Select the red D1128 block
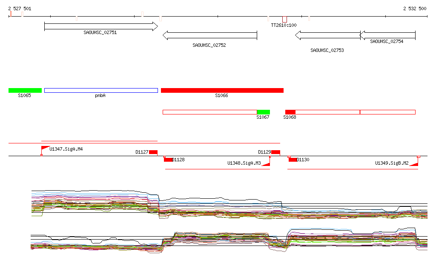 point(168,160)
